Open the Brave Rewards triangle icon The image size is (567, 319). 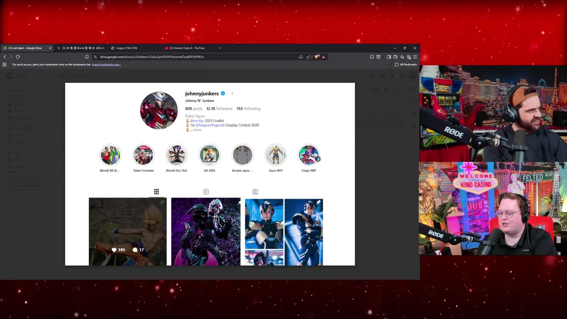click(323, 57)
